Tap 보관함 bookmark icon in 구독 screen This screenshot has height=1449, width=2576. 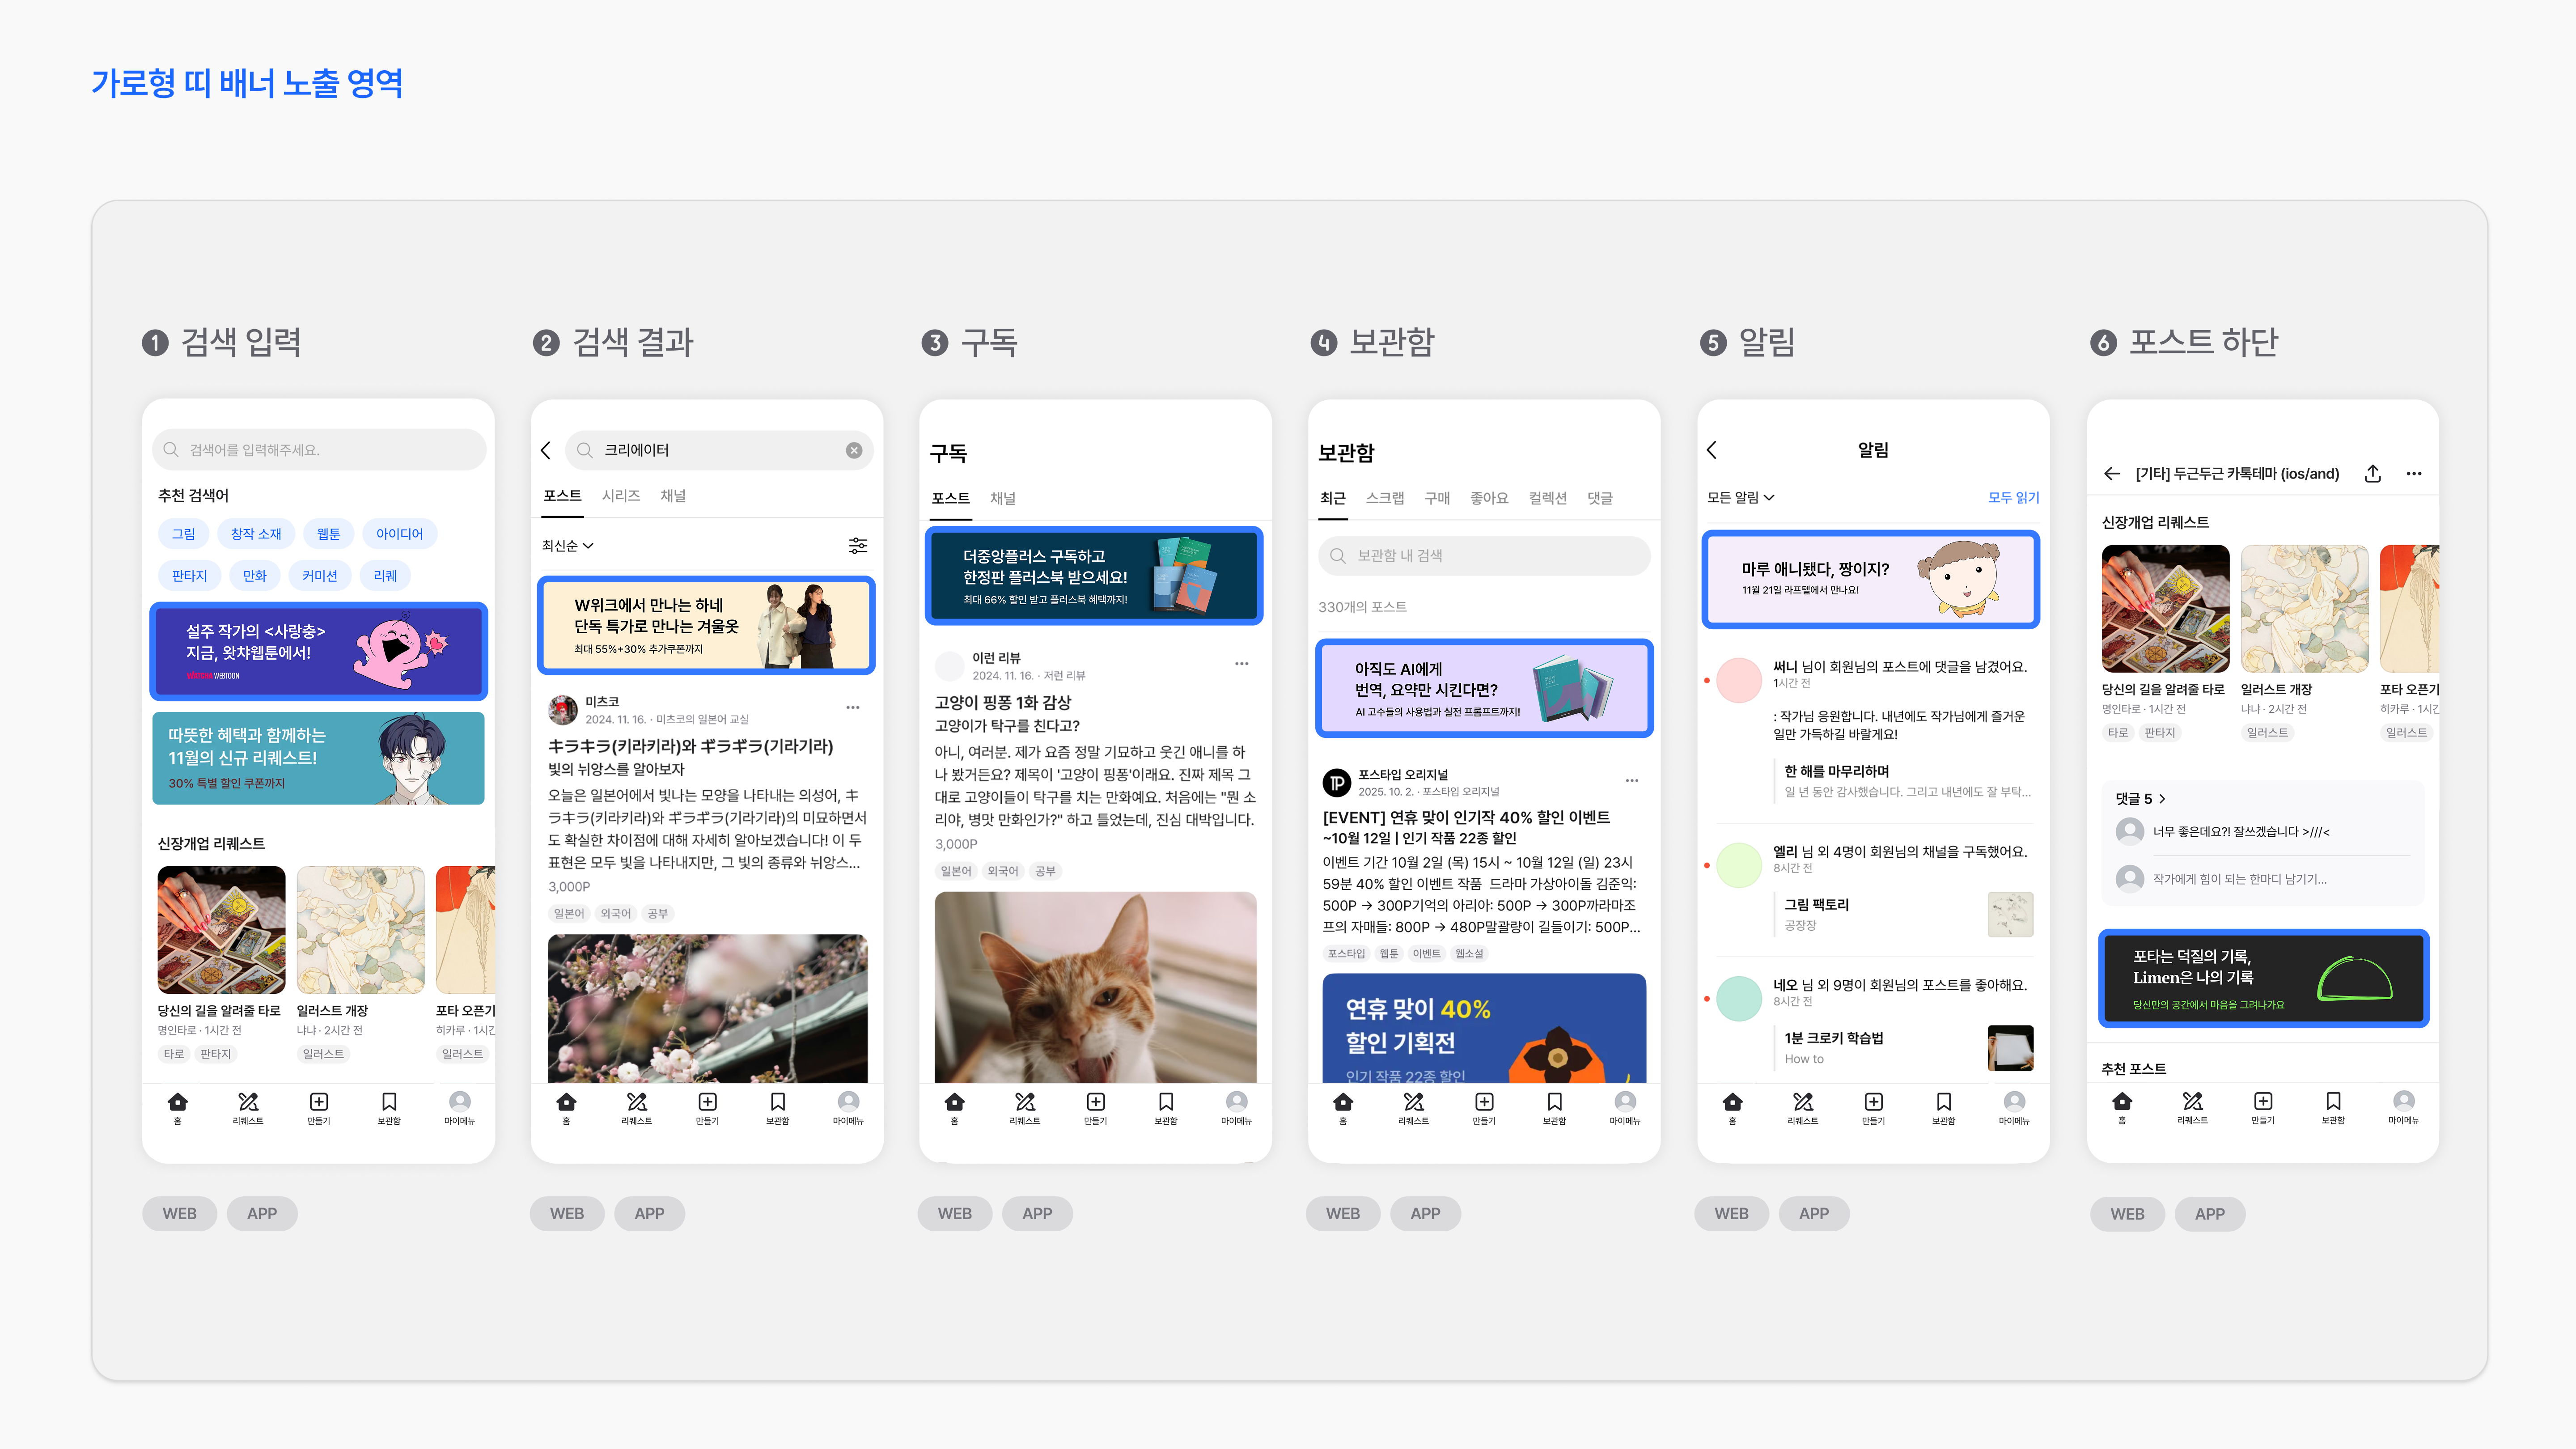(x=1165, y=1103)
